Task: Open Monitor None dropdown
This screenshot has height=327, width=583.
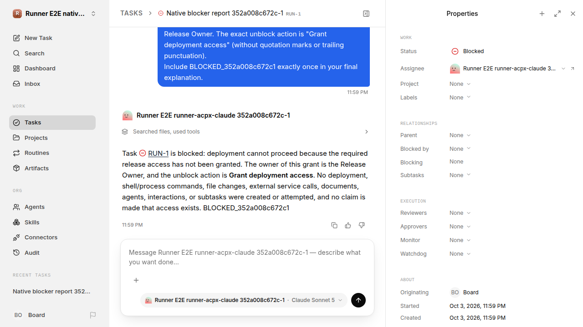Action: pos(460,240)
